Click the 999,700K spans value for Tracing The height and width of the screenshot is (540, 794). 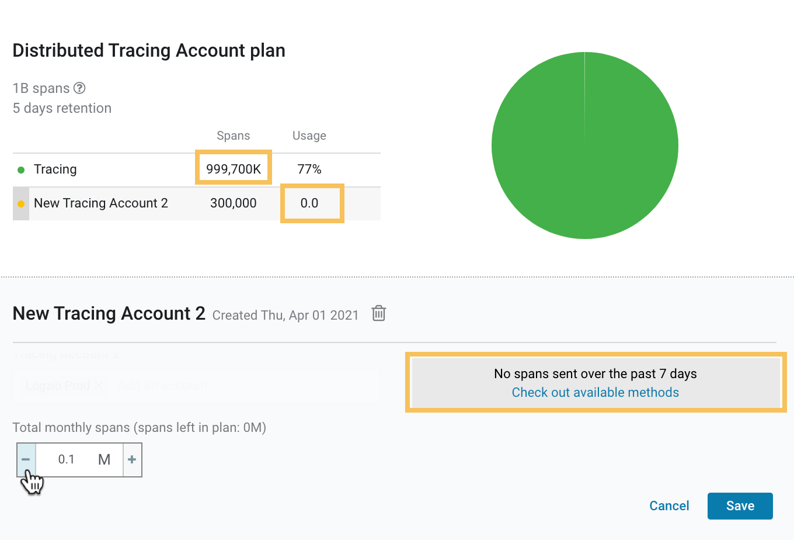click(x=233, y=169)
